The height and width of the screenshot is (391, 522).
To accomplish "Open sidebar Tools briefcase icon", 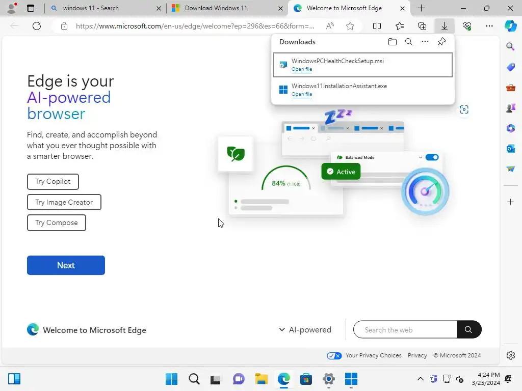I will (x=510, y=88).
